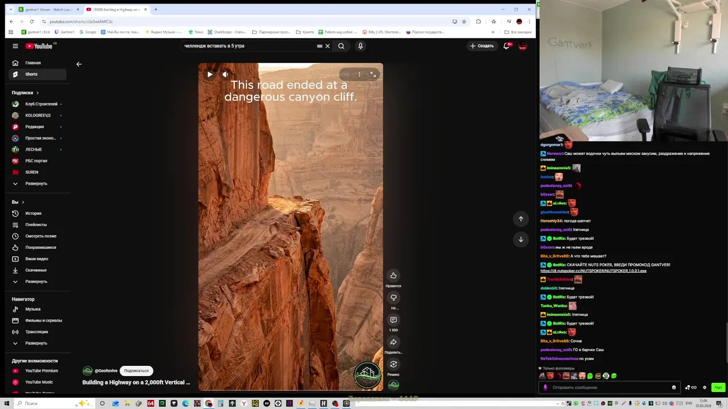Open the YouTube account avatar menu
The height and width of the screenshot is (409, 728).
tap(523, 46)
